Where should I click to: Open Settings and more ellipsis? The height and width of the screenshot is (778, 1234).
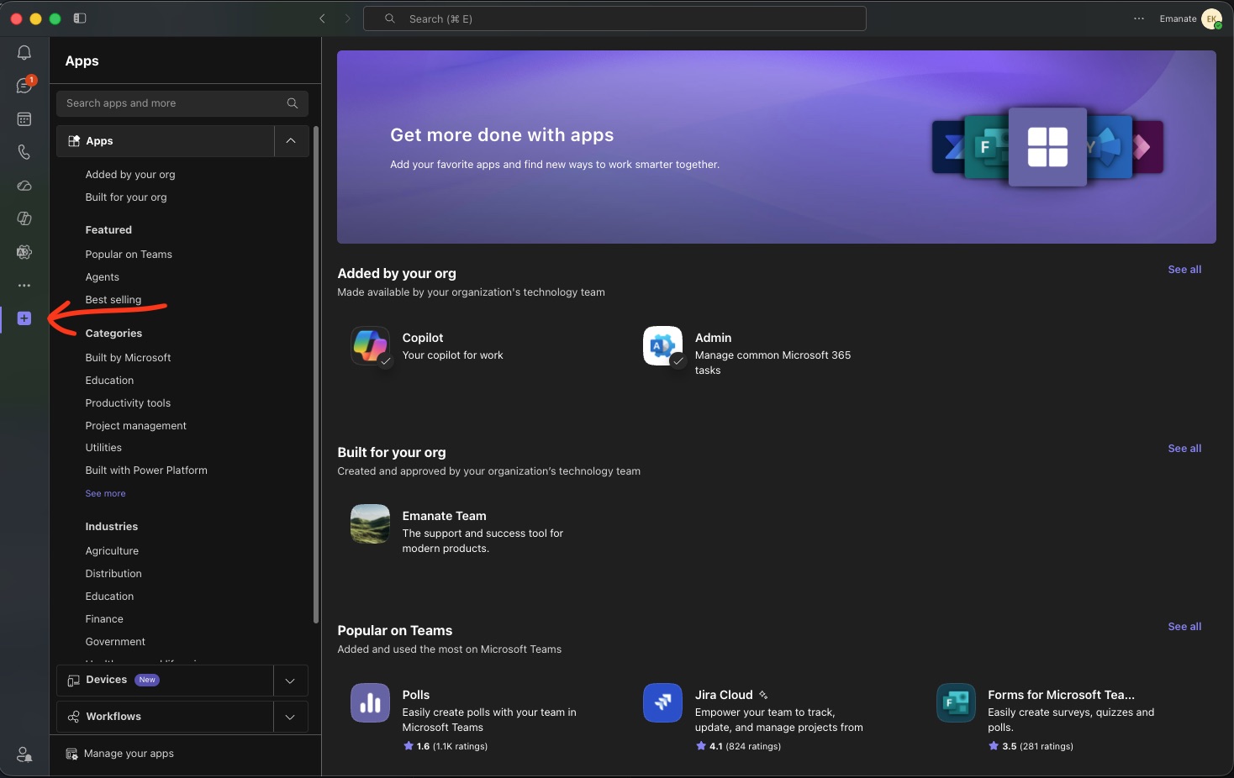coord(1139,18)
